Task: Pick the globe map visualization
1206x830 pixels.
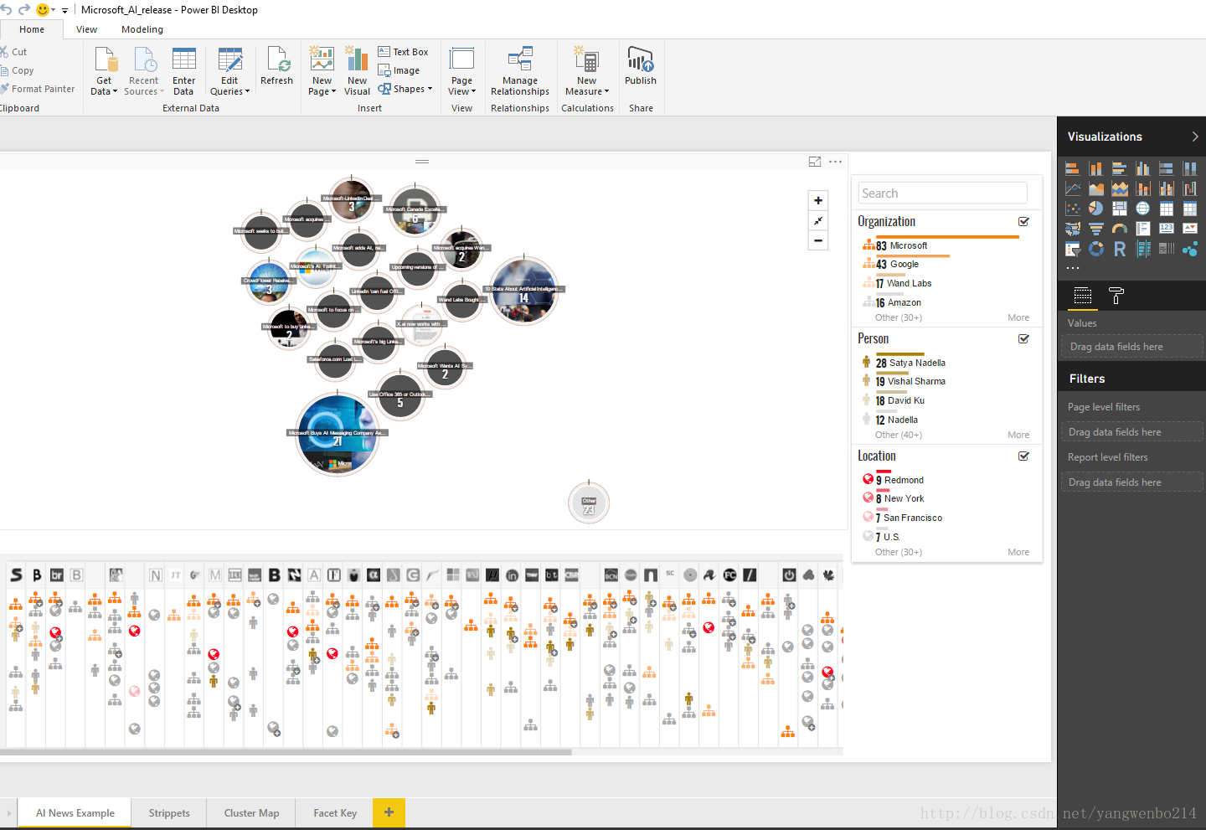Action: 1142,209
